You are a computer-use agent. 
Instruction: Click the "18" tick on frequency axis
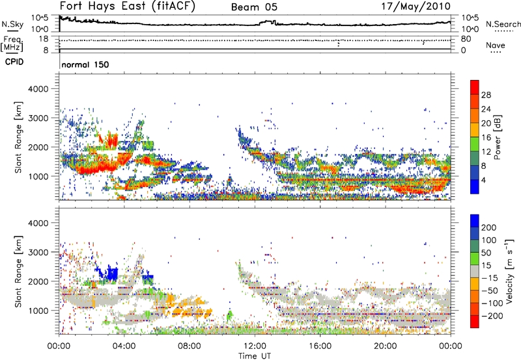tap(43, 39)
